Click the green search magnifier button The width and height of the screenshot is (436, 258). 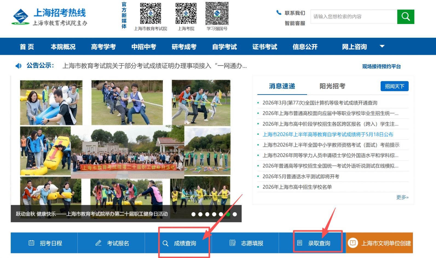coord(406,17)
